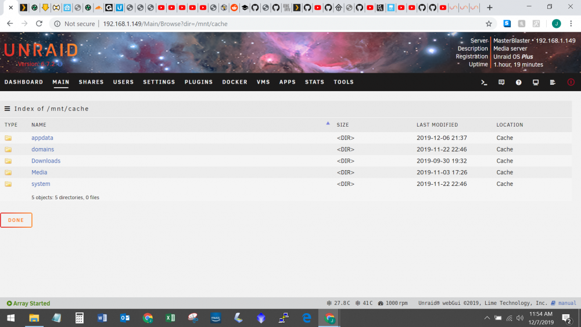The image size is (581, 327).
Task: Click the sort arrow in the name column
Action: pyautogui.click(x=328, y=123)
